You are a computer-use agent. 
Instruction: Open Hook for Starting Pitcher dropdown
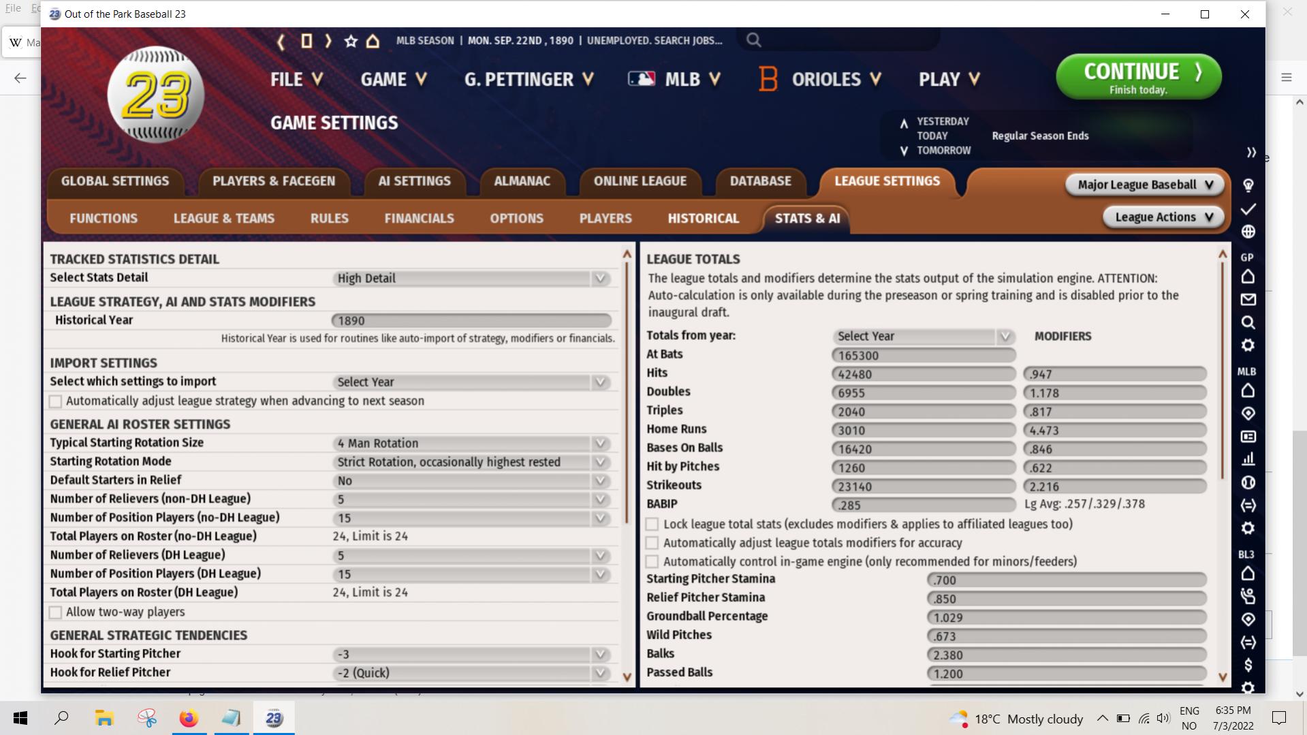pos(471,655)
